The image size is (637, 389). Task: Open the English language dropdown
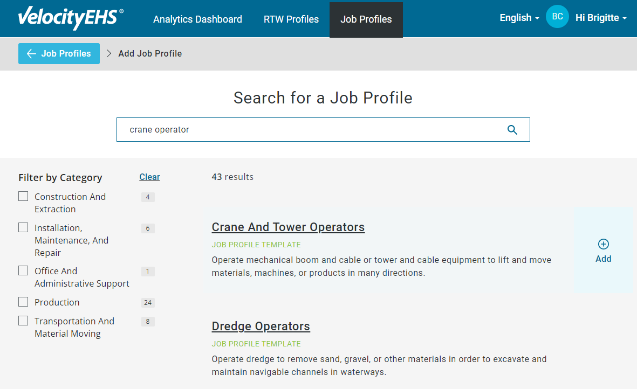[x=519, y=18]
